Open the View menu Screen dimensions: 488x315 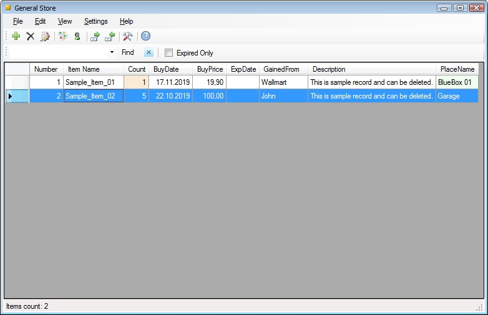(65, 21)
